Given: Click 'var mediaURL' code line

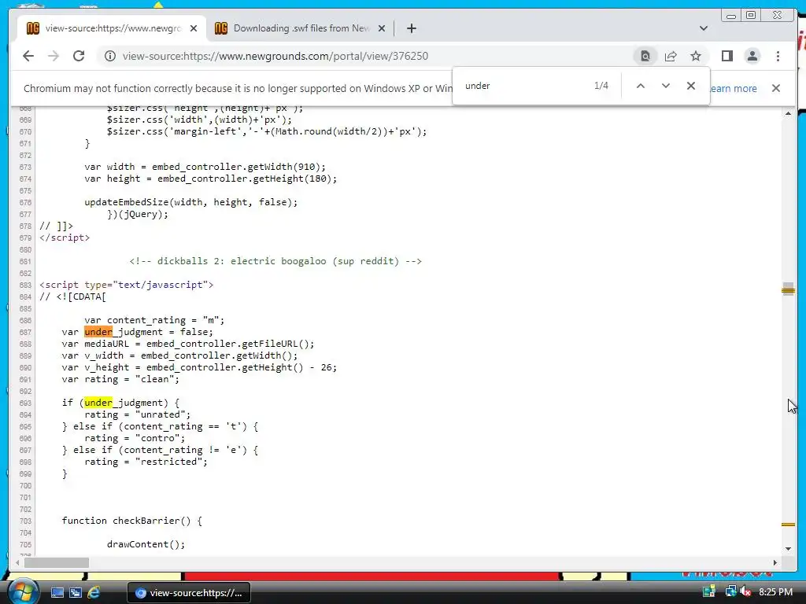Looking at the screenshot, I should point(188,344).
